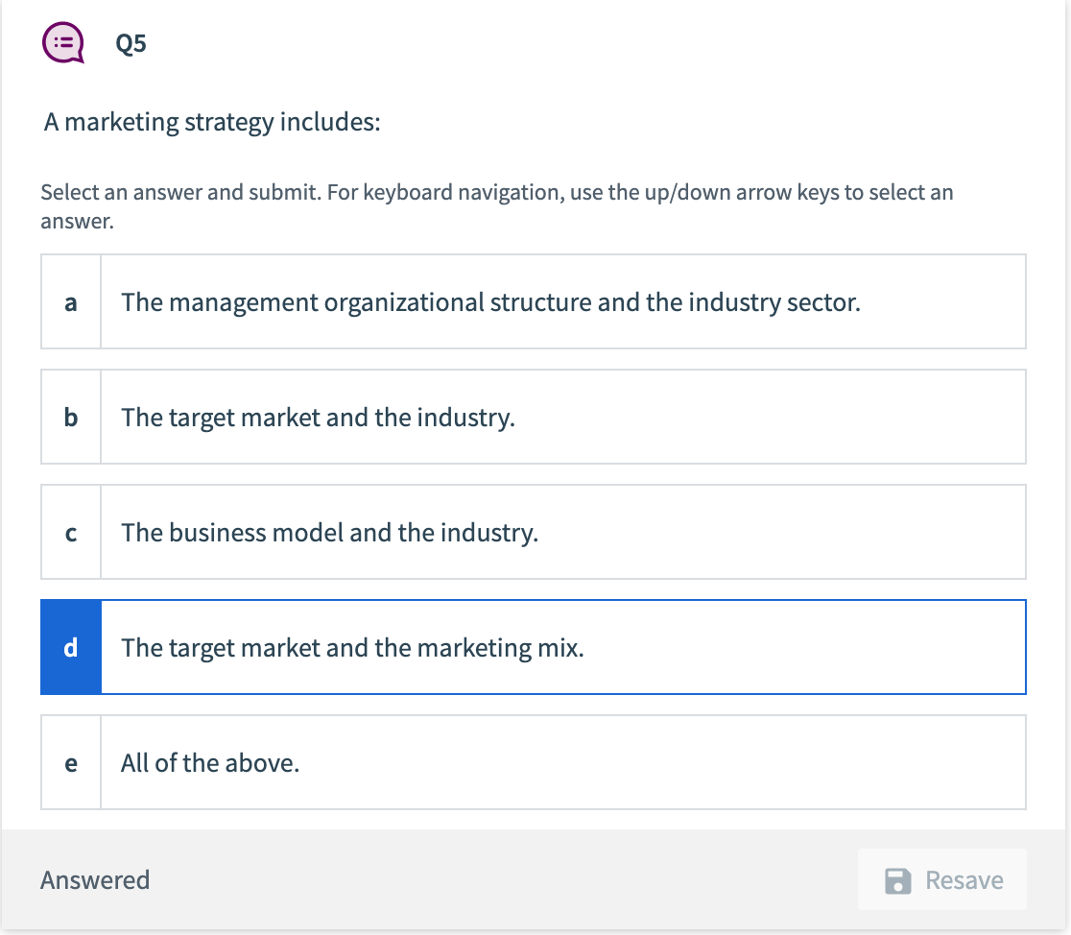This screenshot has width=1071, height=935.
Task: Click the letter badge for option d
Action: pyautogui.click(x=70, y=647)
